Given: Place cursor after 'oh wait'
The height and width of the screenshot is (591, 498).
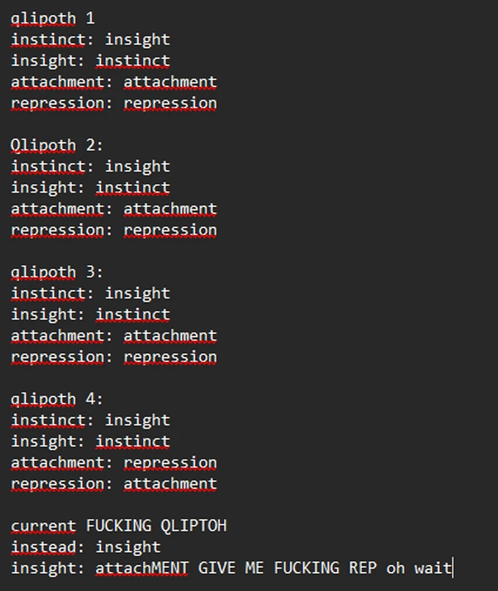Looking at the screenshot, I should click(452, 568).
